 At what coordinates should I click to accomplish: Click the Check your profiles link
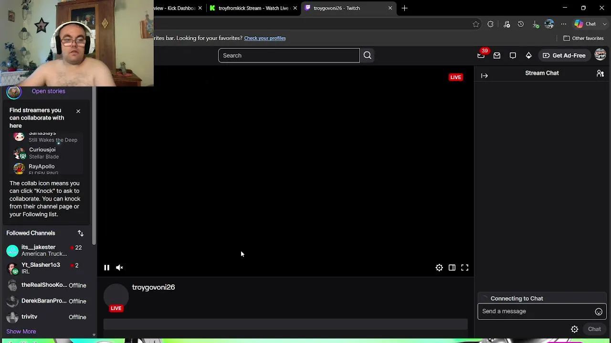[265, 38]
